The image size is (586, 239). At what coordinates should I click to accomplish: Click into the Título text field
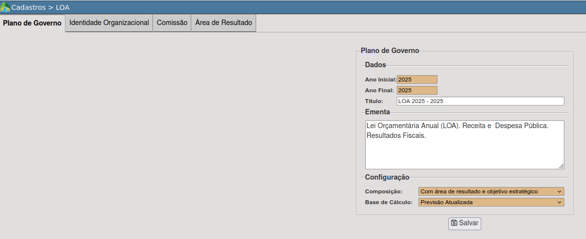click(480, 101)
